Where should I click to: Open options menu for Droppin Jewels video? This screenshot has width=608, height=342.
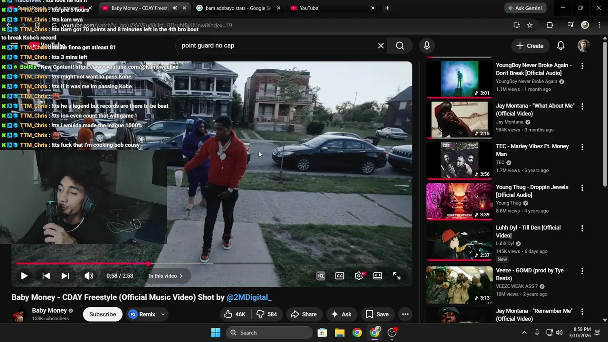tap(582, 188)
